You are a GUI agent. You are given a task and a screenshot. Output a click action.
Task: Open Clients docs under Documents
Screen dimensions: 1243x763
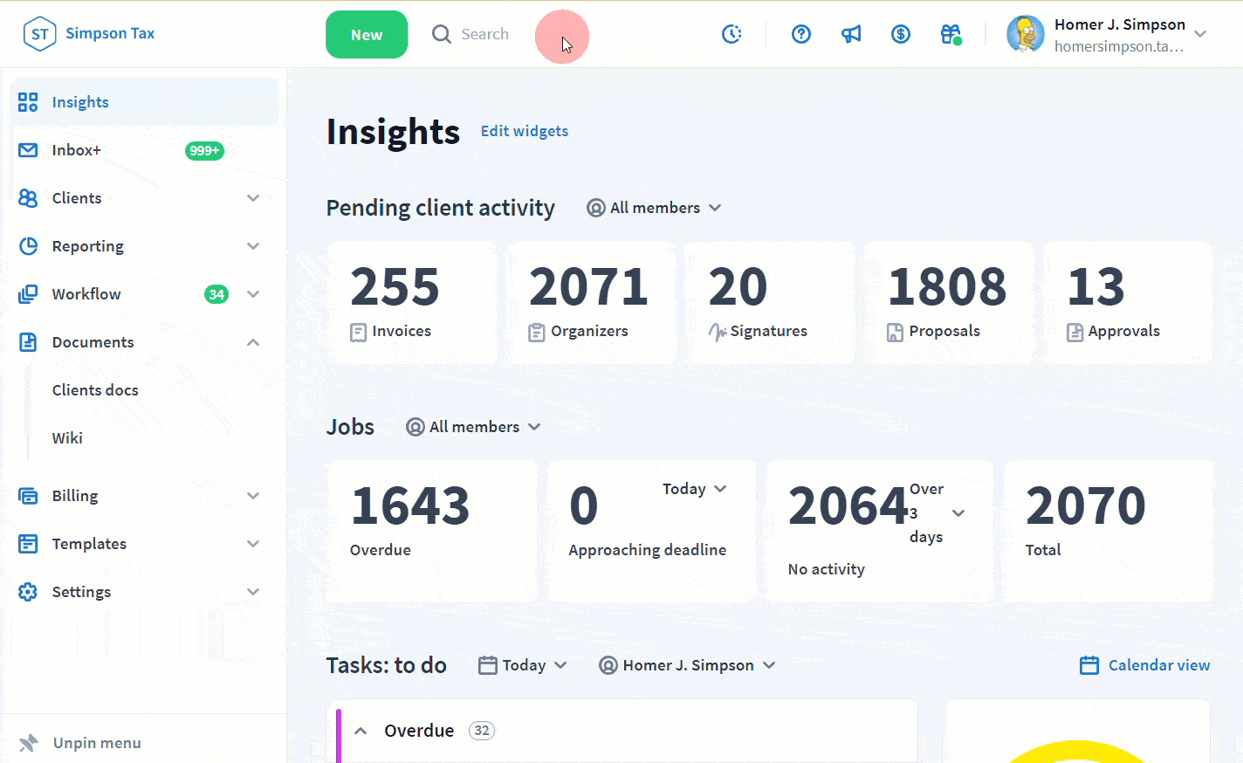point(95,390)
